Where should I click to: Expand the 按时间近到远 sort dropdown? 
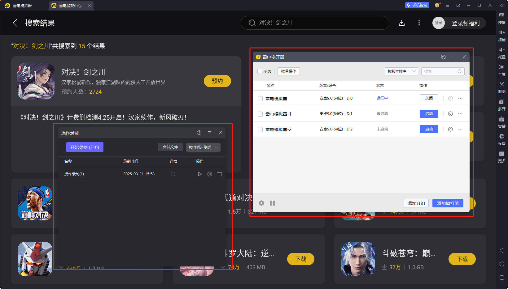[203, 147]
